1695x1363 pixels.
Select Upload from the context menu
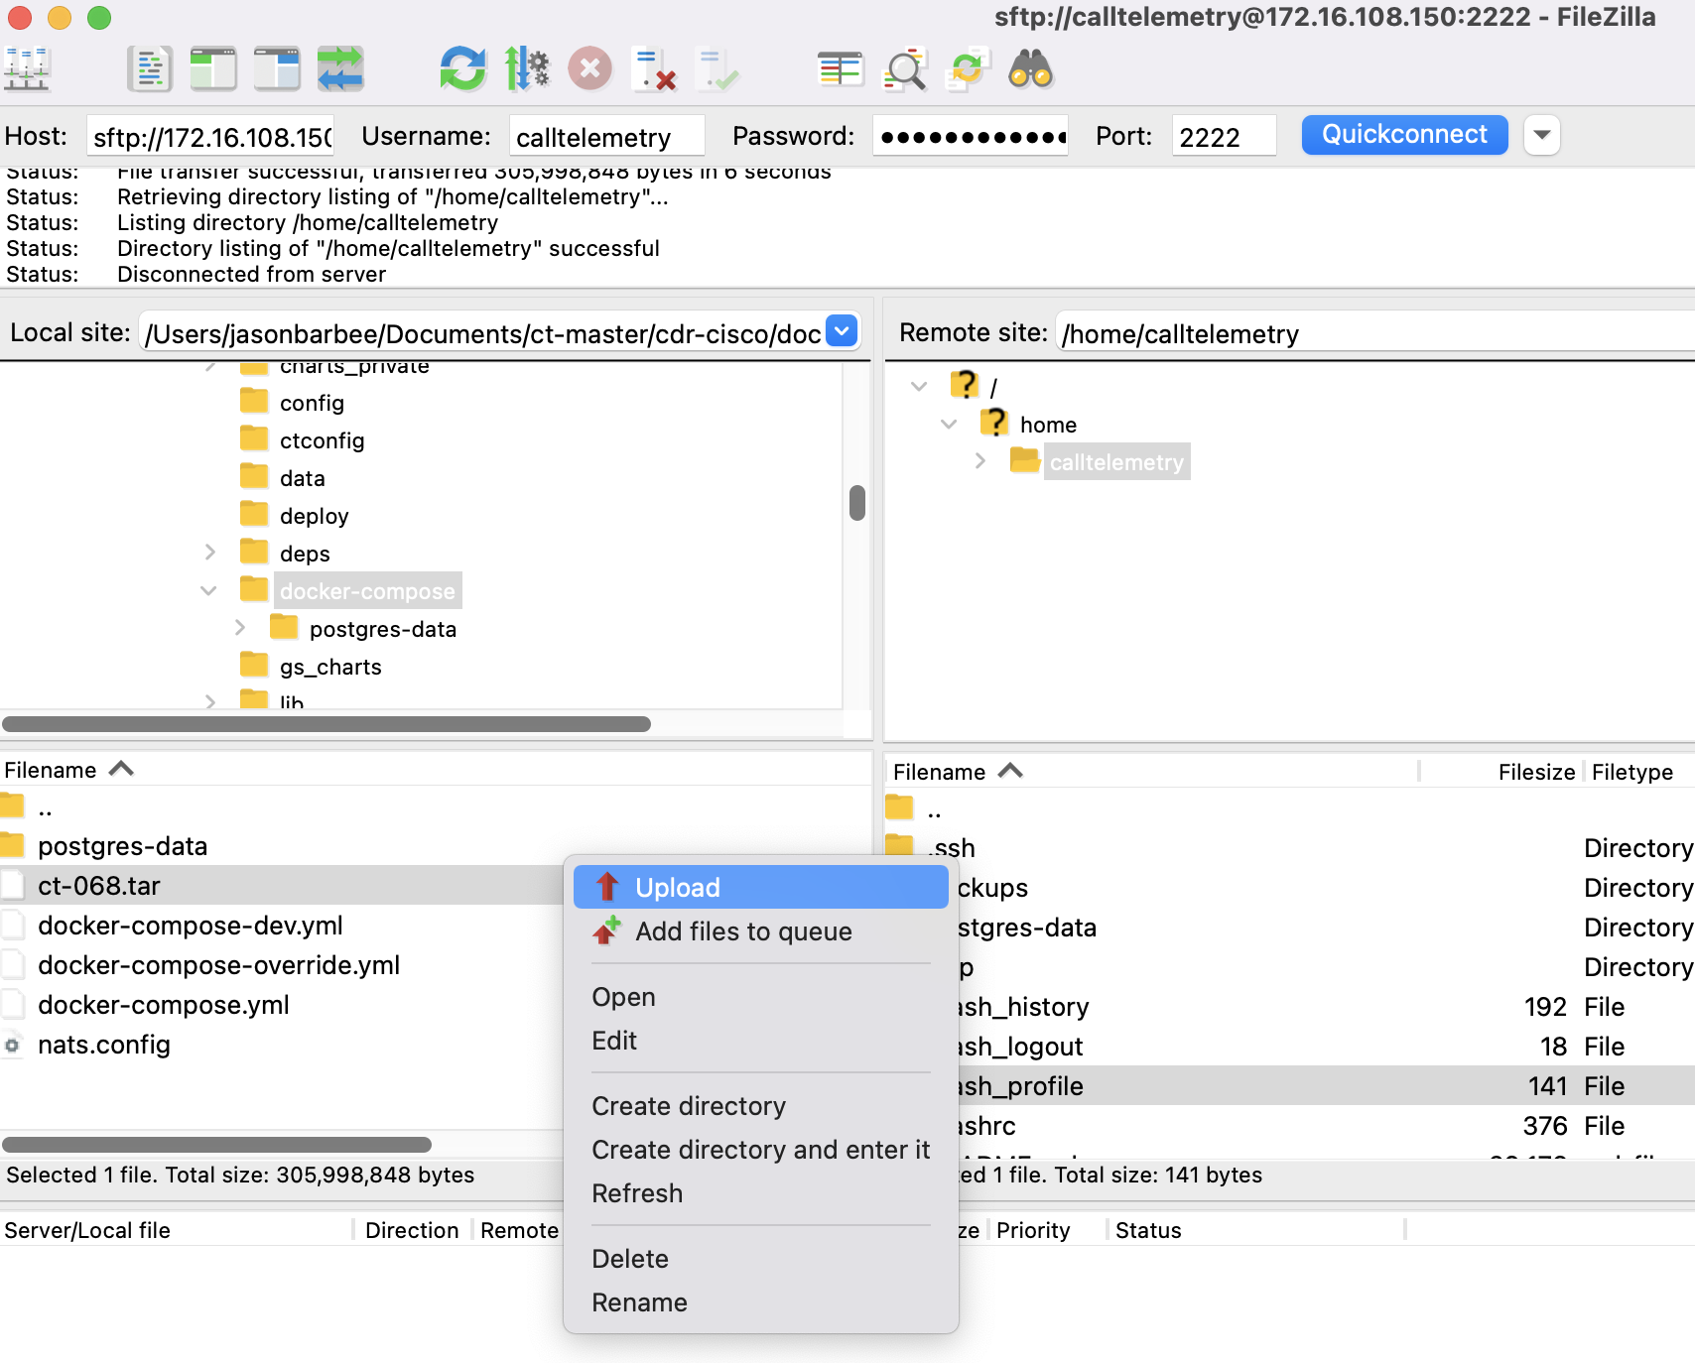click(x=679, y=886)
